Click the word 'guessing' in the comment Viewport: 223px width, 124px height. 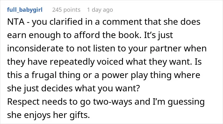tap(186, 102)
